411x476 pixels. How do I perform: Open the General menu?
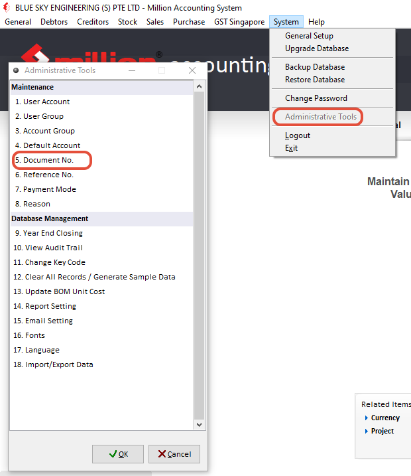click(18, 22)
